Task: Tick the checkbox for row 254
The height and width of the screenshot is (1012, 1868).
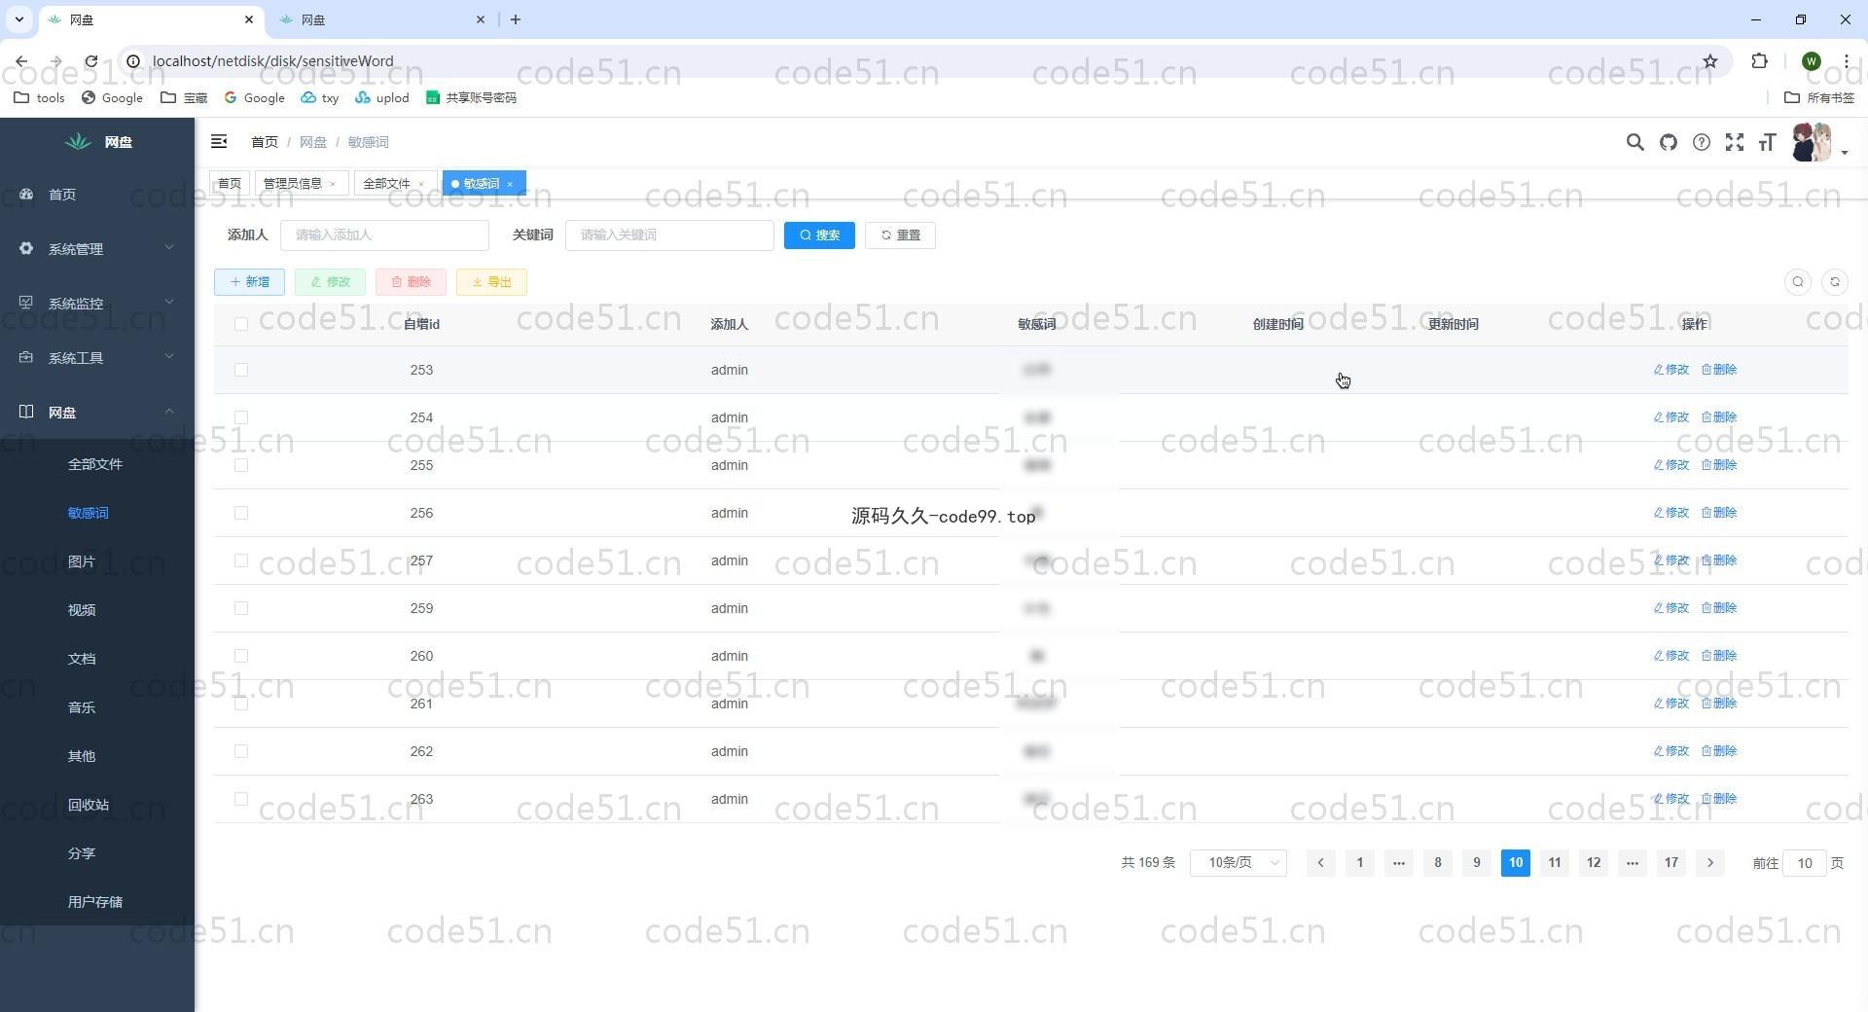Action: click(x=241, y=417)
